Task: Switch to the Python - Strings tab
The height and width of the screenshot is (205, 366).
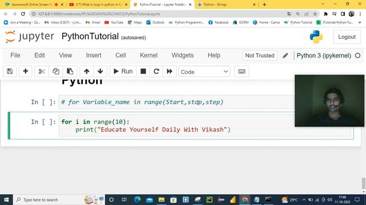Action: [226, 5]
